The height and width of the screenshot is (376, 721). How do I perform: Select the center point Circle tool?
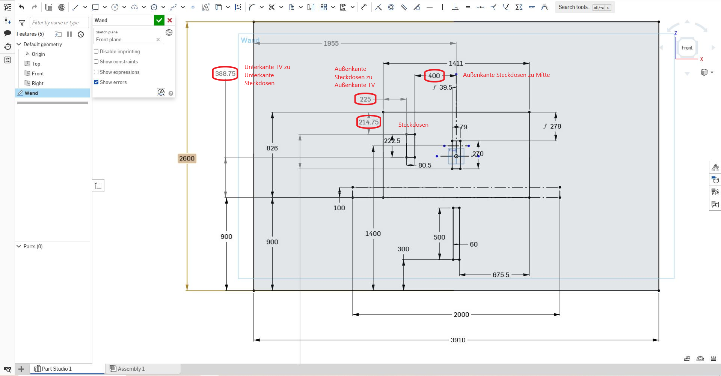pos(115,7)
